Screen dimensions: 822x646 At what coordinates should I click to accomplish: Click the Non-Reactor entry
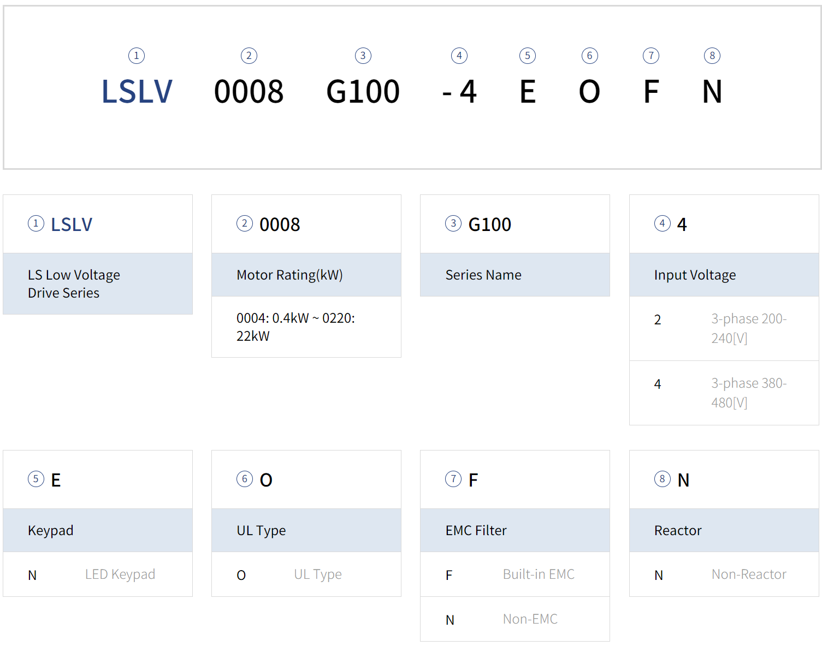749,574
